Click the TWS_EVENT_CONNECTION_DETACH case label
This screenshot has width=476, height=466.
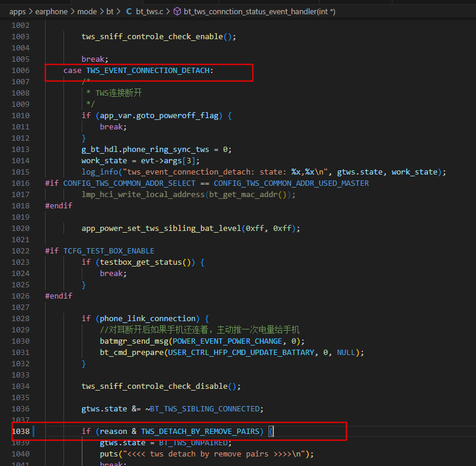pyautogui.click(x=148, y=71)
